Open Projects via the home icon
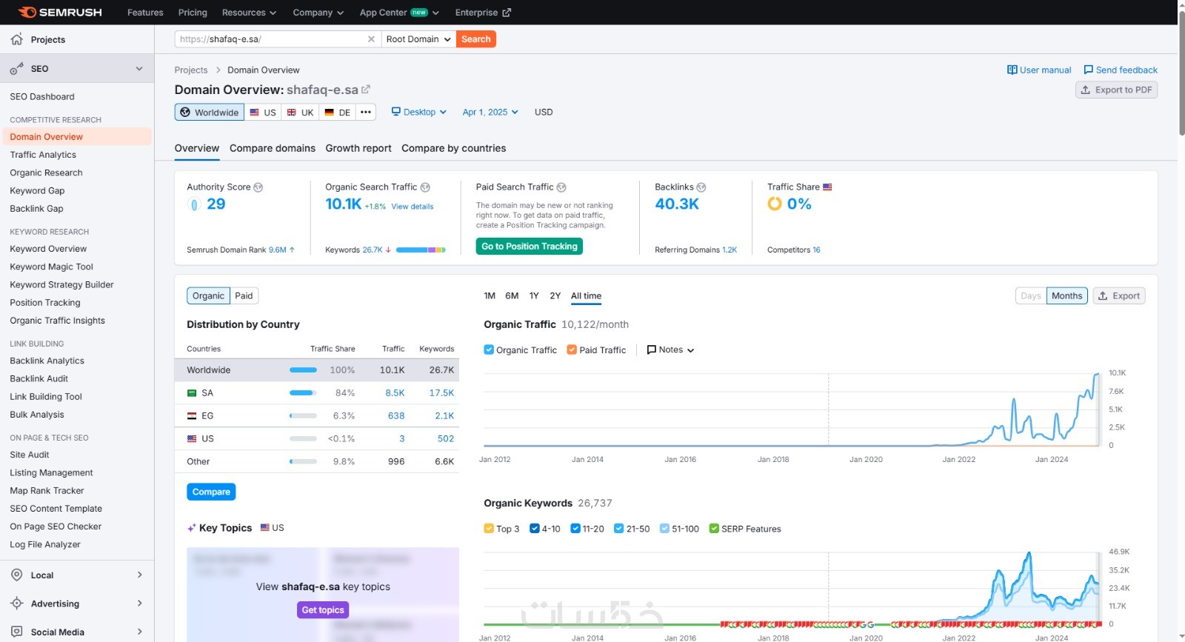This screenshot has height=642, width=1185. (16, 39)
